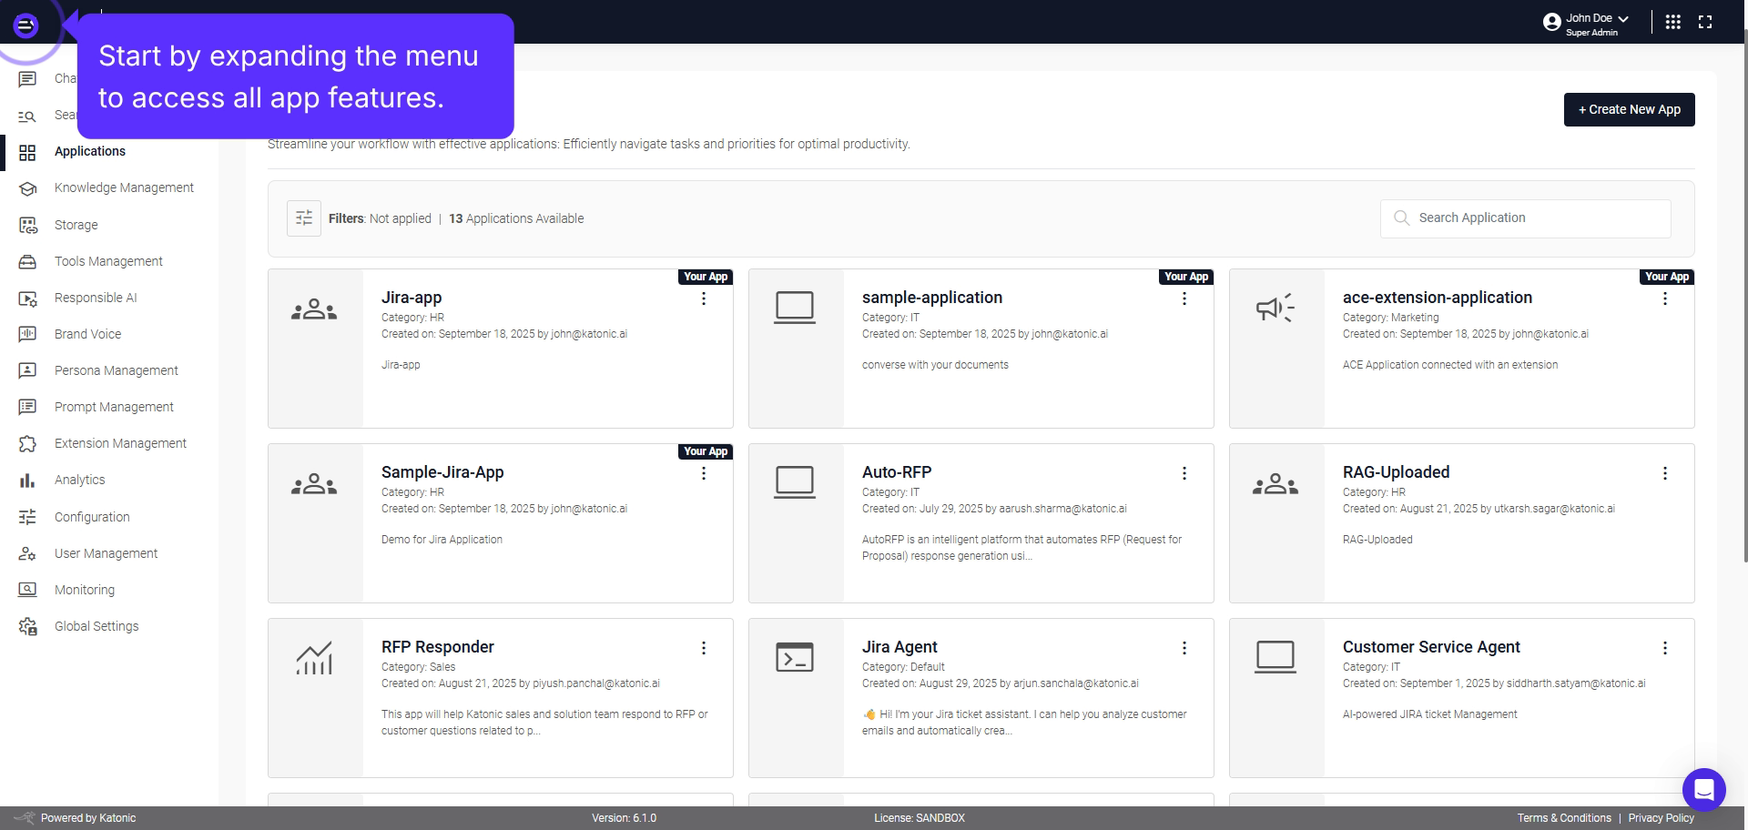The image size is (1748, 830).
Task: Open the Privacy Policy link
Action: pos(1662,817)
